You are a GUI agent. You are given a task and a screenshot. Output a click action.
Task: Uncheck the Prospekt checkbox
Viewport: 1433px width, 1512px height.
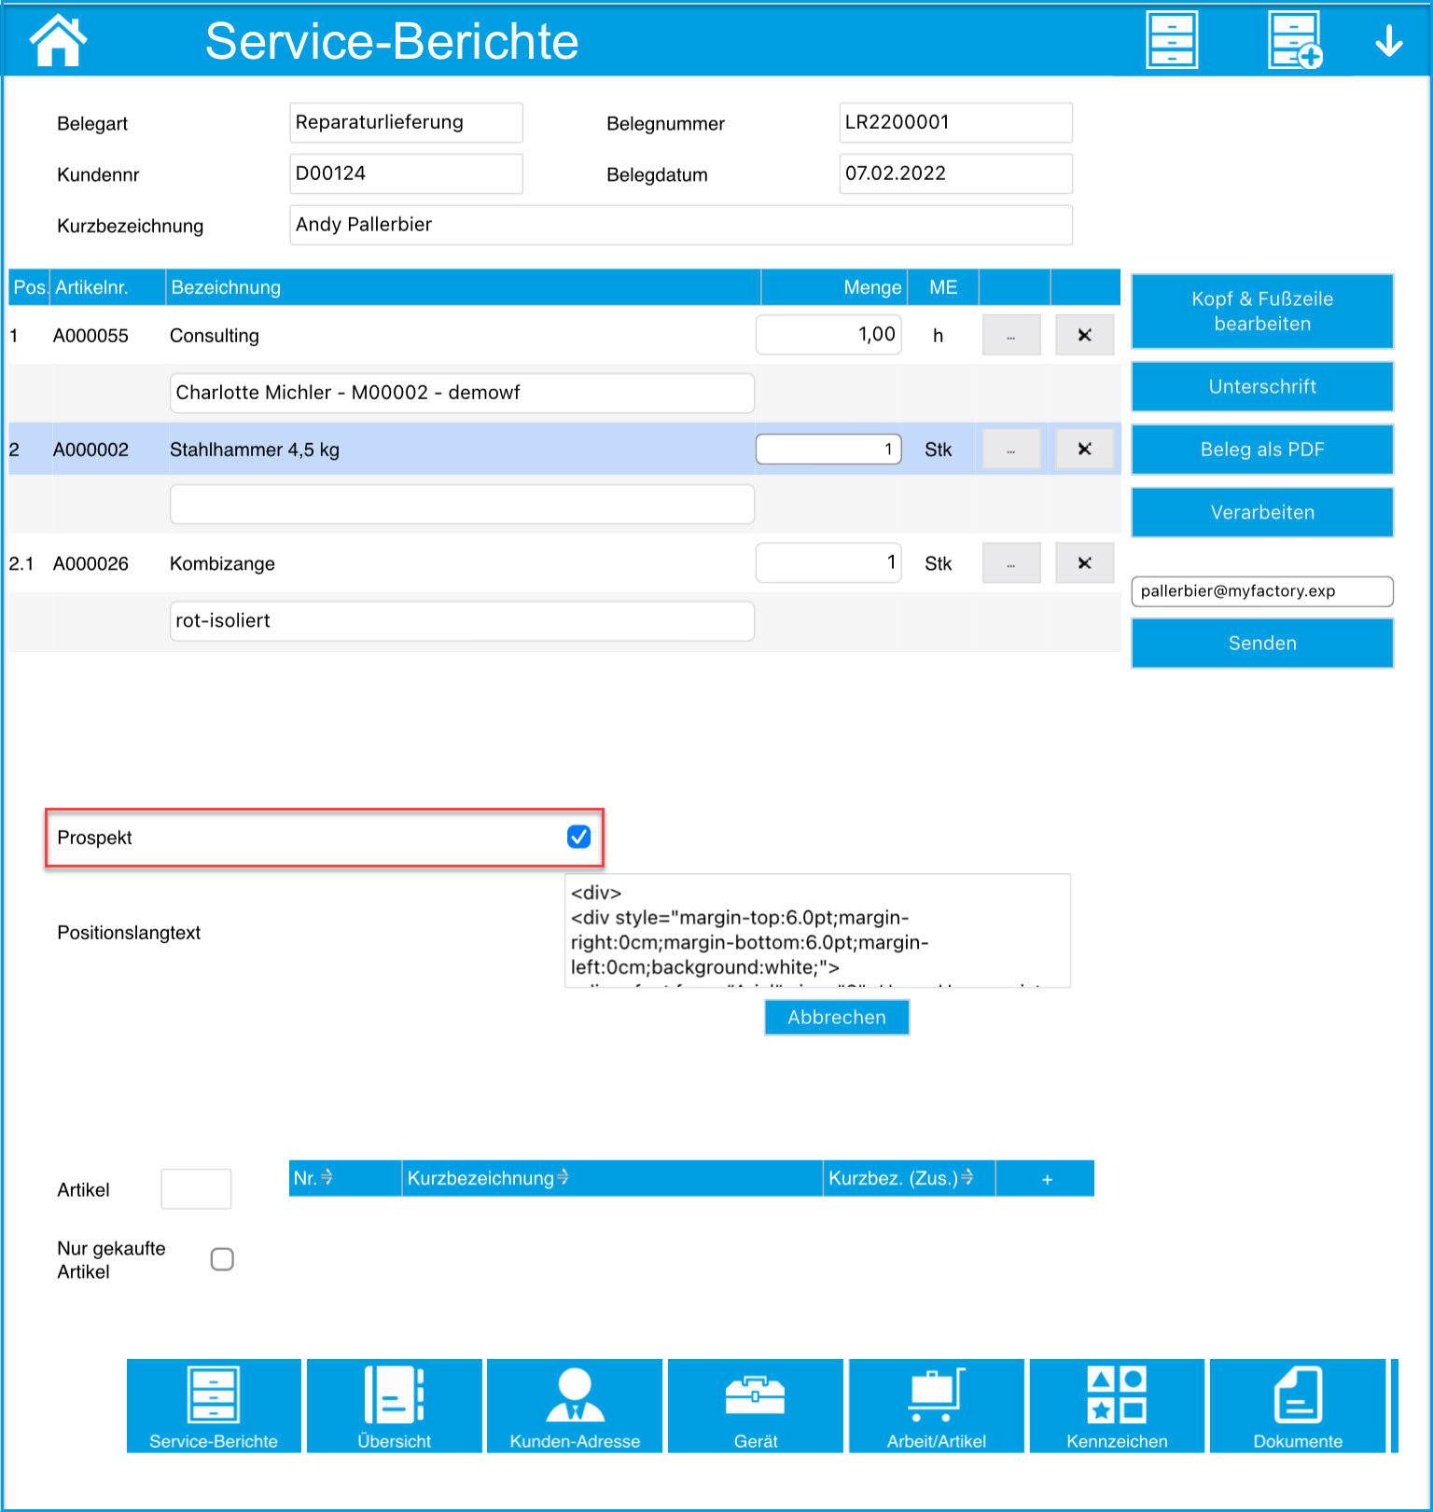coord(578,837)
